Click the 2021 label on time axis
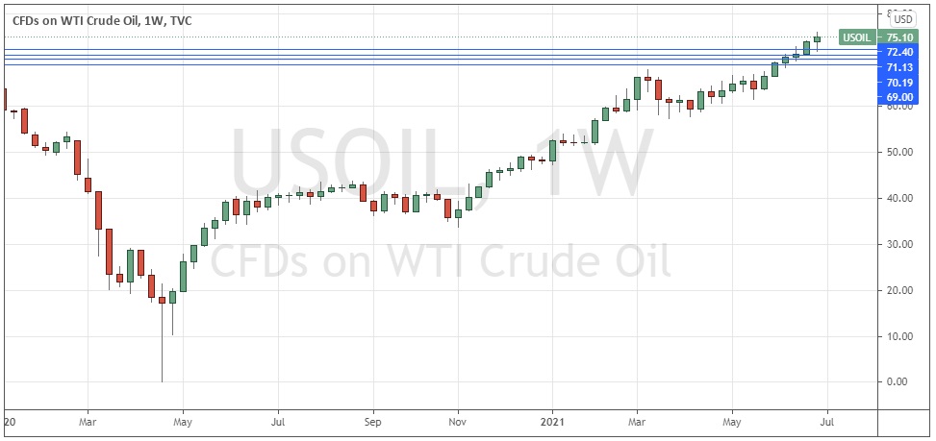Viewport: 936px width, 441px height. 553,422
